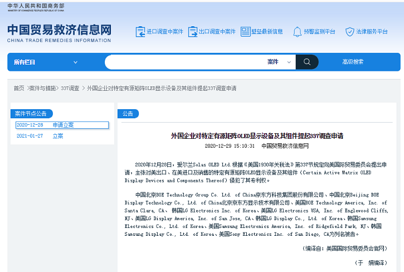
Task: Click the publish date 2020-12-29 15:10:31
Action: 230,146
